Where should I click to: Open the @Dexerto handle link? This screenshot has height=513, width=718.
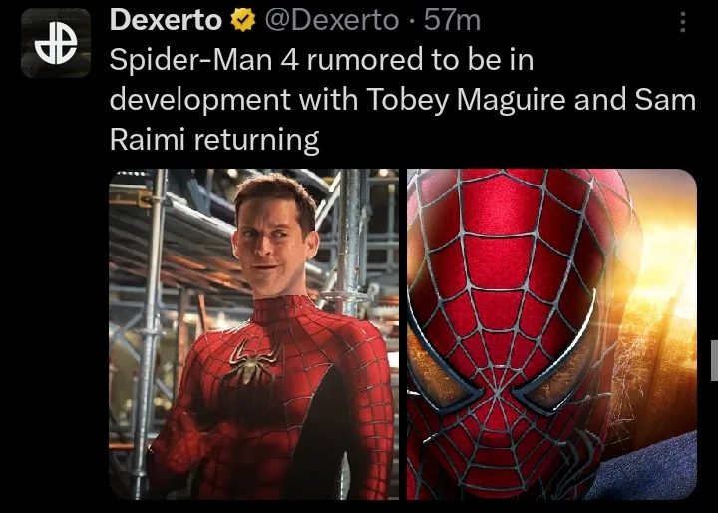331,21
